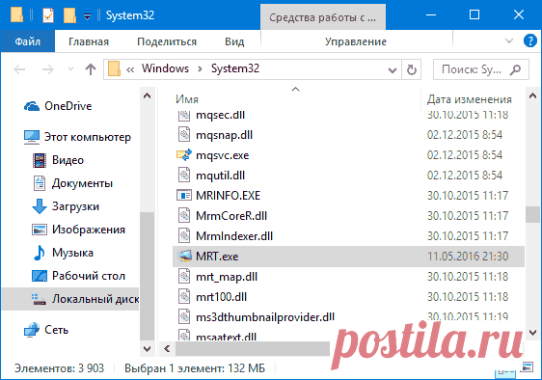Click the Сеть network icon
The image size is (542, 380).
32,330
